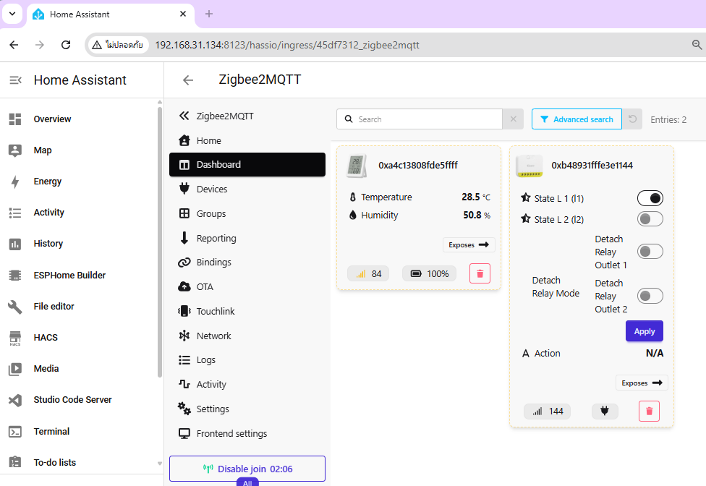706x486 pixels.
Task: Expand Exposes on the relay switch card
Action: (x=642, y=383)
